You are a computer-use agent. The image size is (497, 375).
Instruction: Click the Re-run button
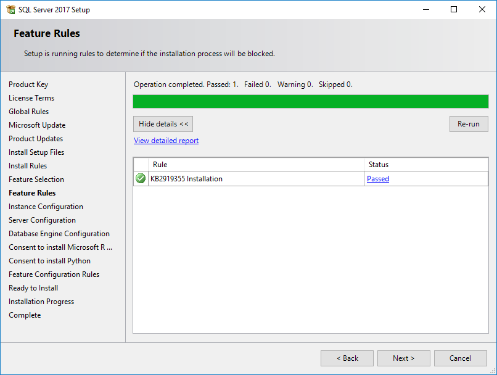(x=469, y=123)
